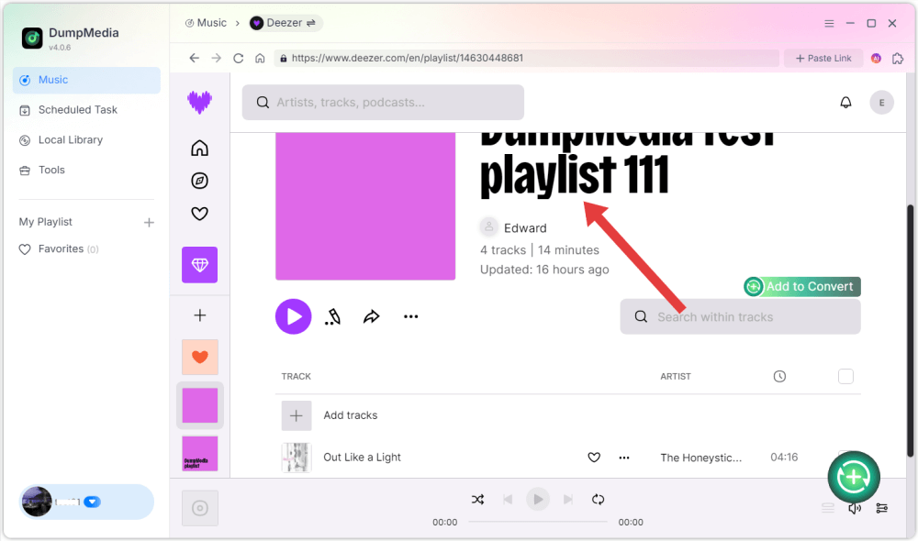
Task: Select the Deezer Home icon
Action: click(x=199, y=148)
